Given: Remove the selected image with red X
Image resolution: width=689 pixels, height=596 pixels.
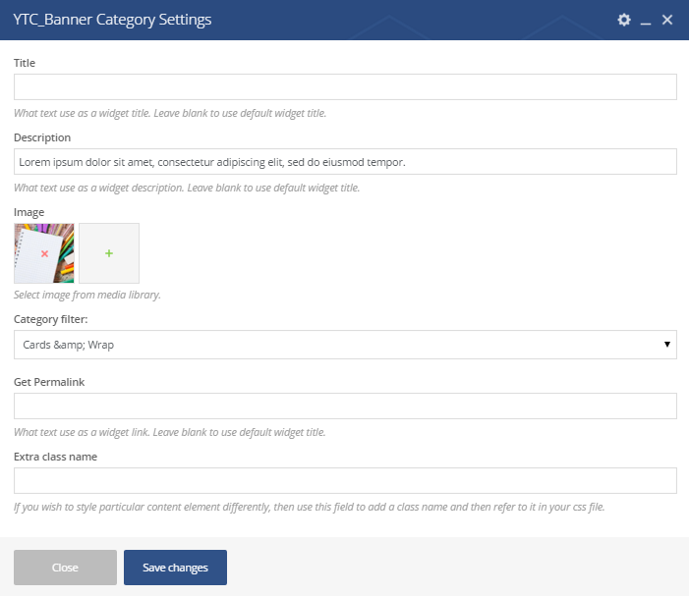Looking at the screenshot, I should tap(44, 253).
